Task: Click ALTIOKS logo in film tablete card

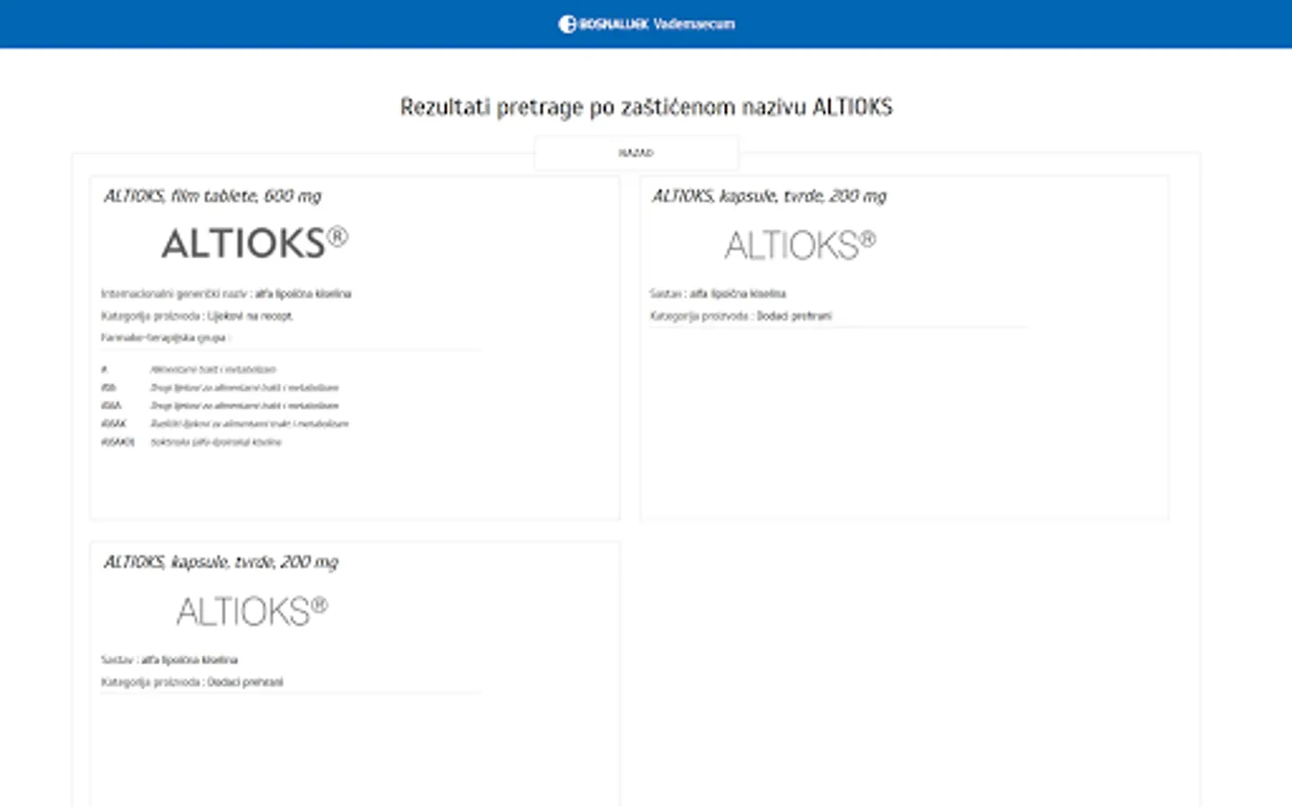Action: 254,243
